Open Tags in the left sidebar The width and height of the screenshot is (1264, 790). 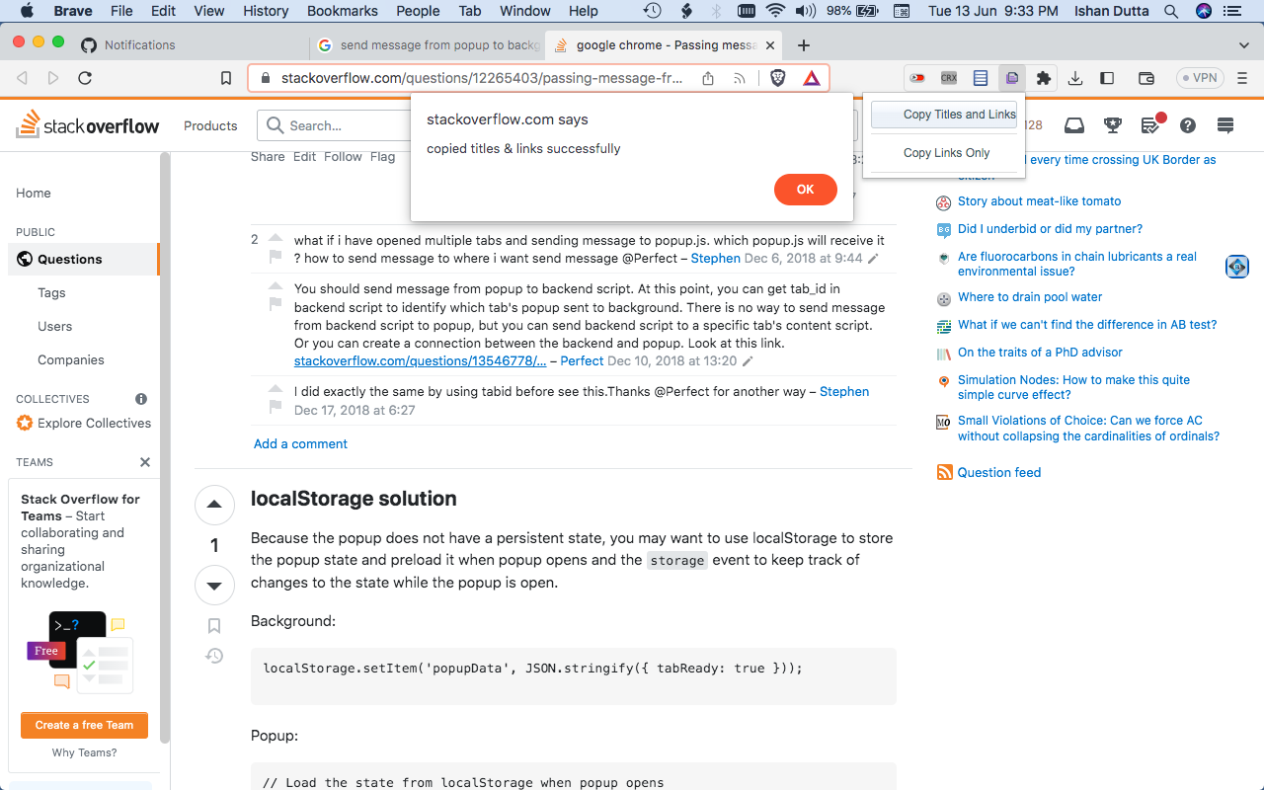(51, 292)
